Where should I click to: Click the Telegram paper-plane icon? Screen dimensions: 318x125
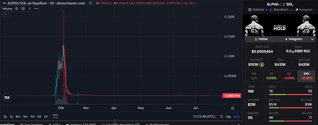(x=286, y=39)
